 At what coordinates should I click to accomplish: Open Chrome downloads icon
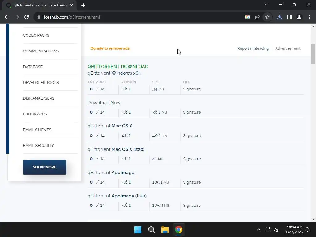click(280, 17)
